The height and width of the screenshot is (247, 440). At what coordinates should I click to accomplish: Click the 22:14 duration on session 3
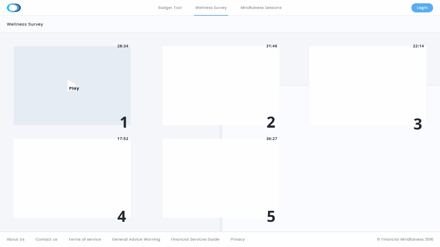coord(418,46)
